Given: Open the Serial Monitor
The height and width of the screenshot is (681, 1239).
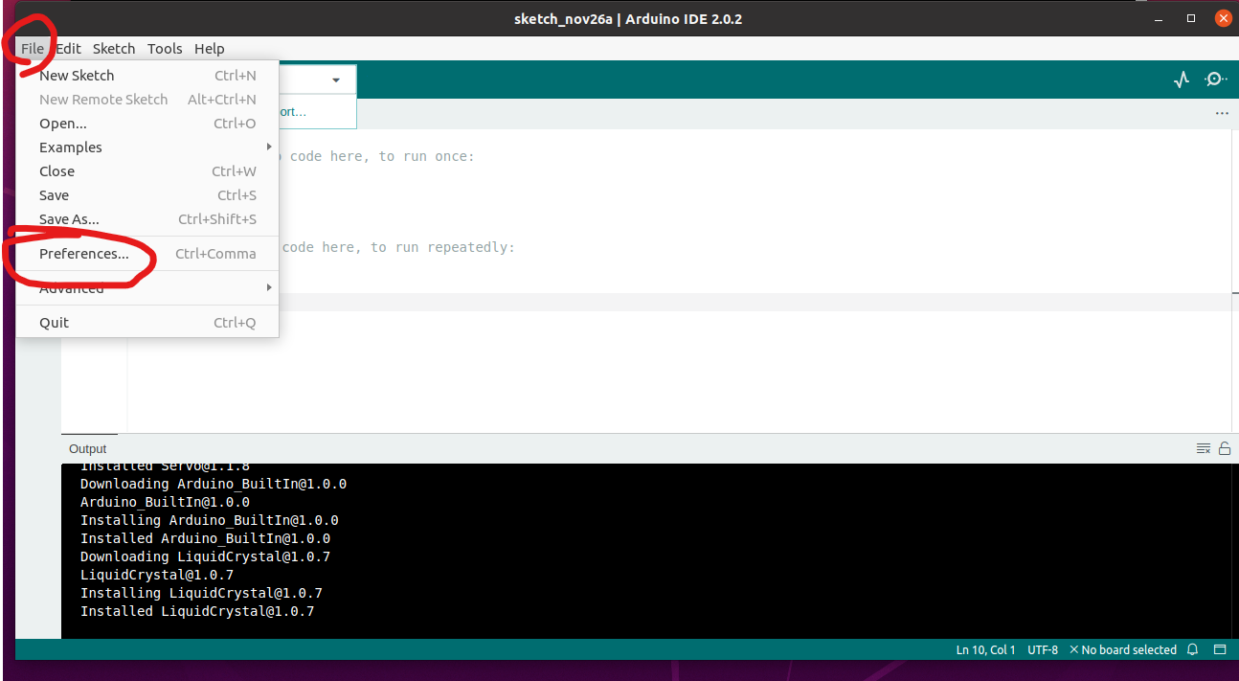Looking at the screenshot, I should pos(1215,79).
